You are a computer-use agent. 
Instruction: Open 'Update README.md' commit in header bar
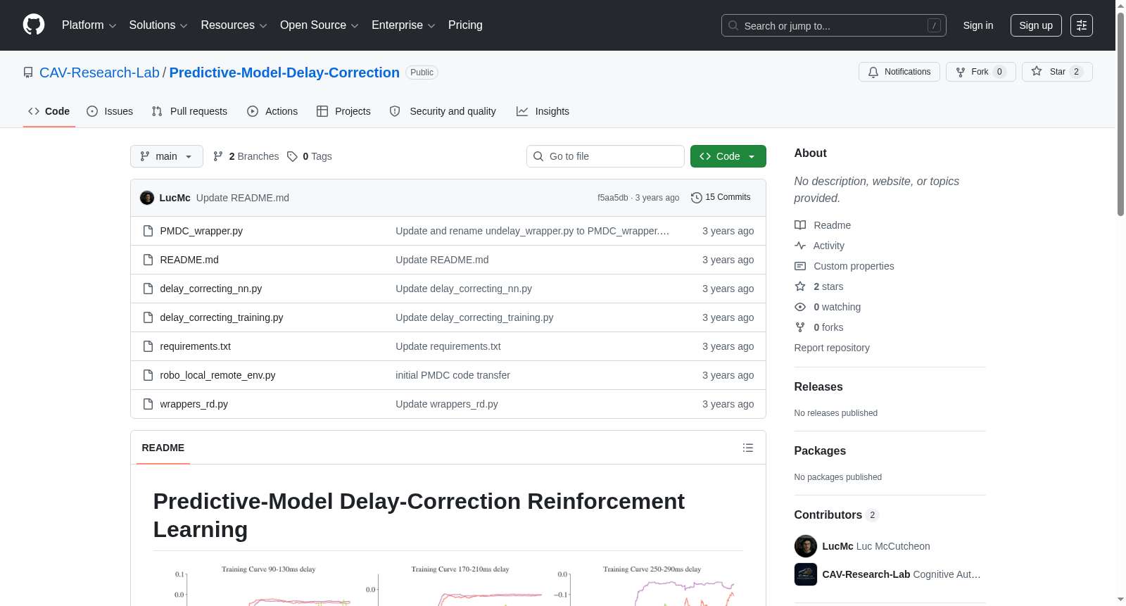coord(243,198)
